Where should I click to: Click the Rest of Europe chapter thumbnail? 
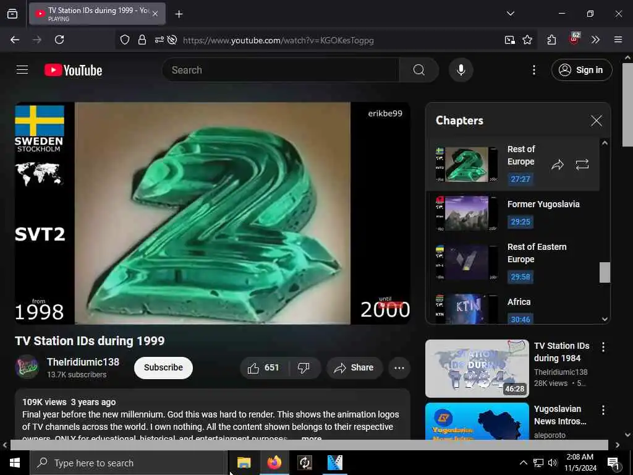click(466, 165)
